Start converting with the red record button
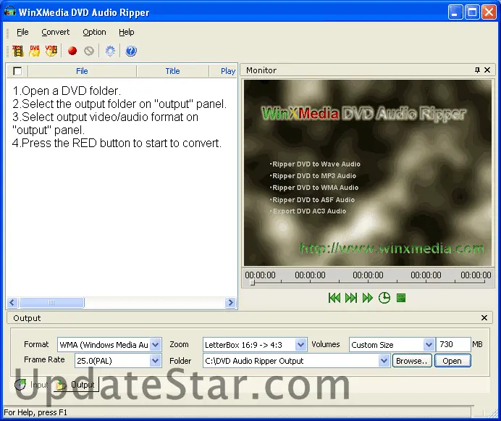The width and height of the screenshot is (501, 421). [x=72, y=51]
